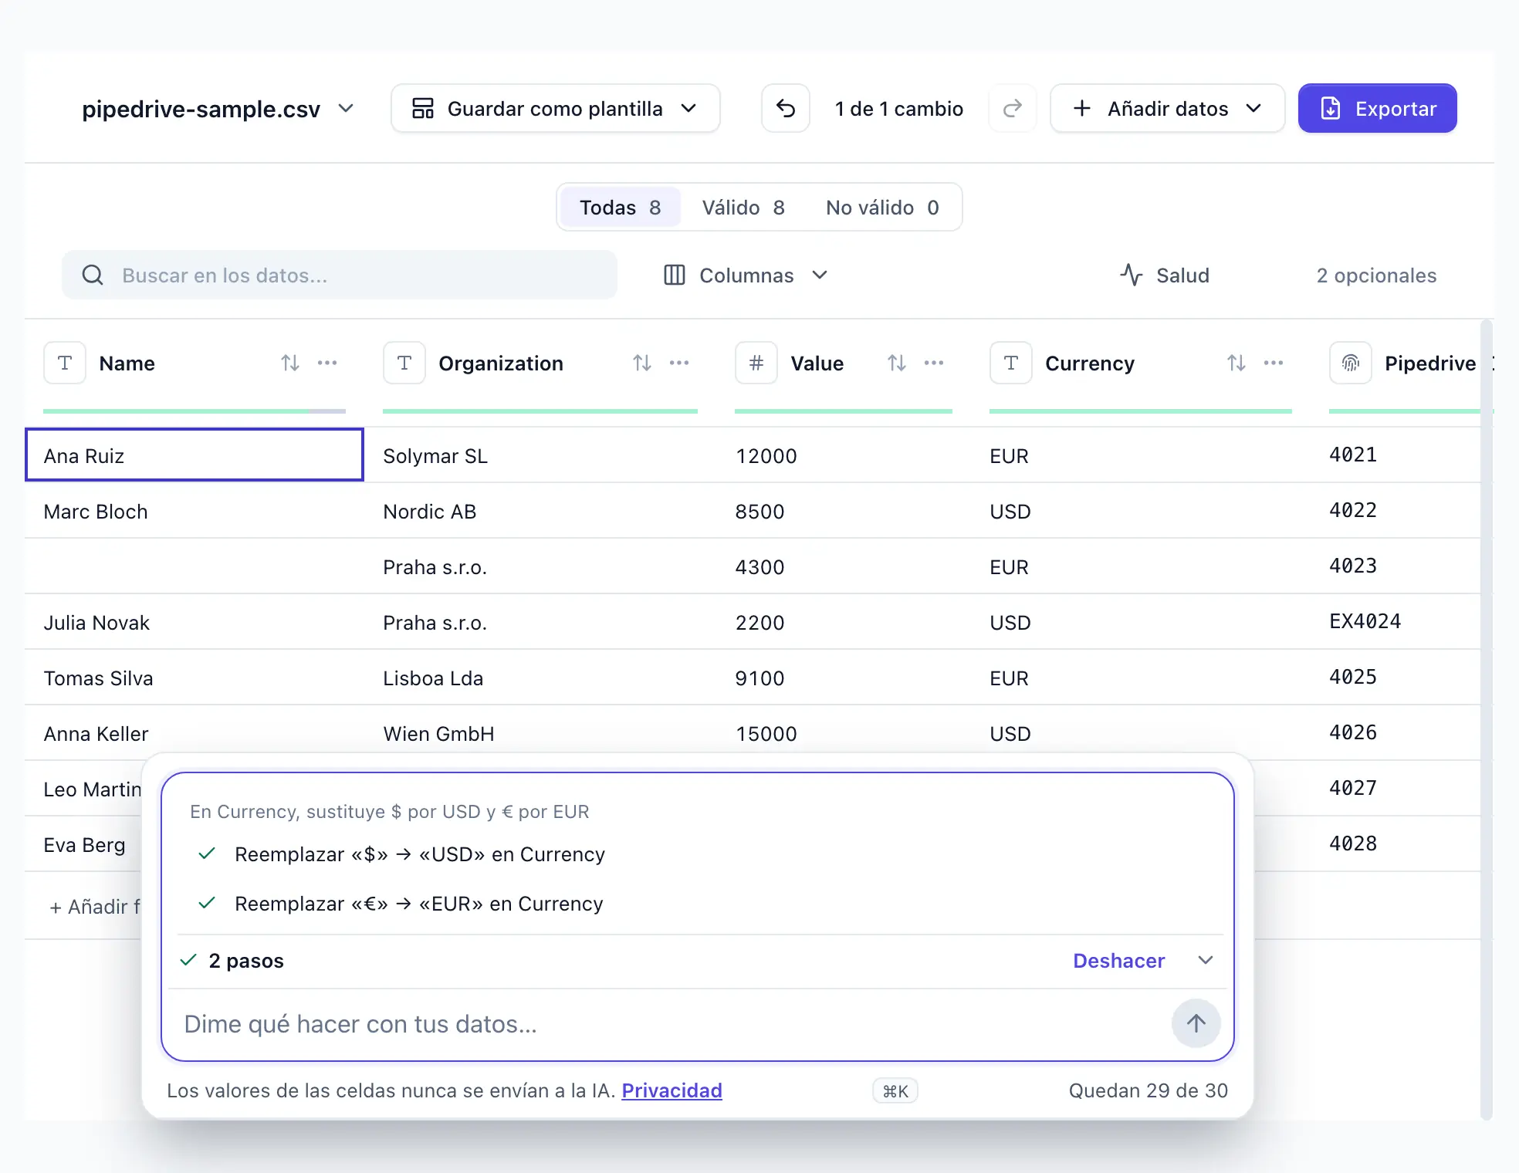Image resolution: width=1519 pixels, height=1173 pixels.
Task: Expand the 2 pasos details chevron
Action: coord(1206,961)
